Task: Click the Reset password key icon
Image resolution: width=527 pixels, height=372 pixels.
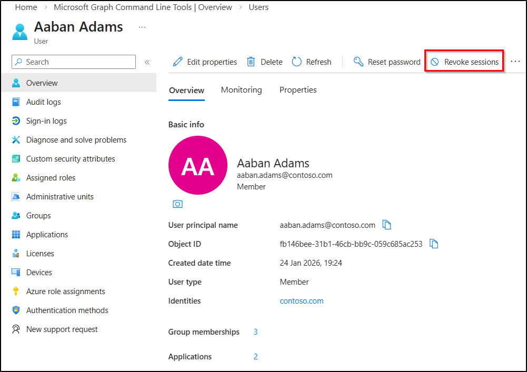Action: coord(359,62)
